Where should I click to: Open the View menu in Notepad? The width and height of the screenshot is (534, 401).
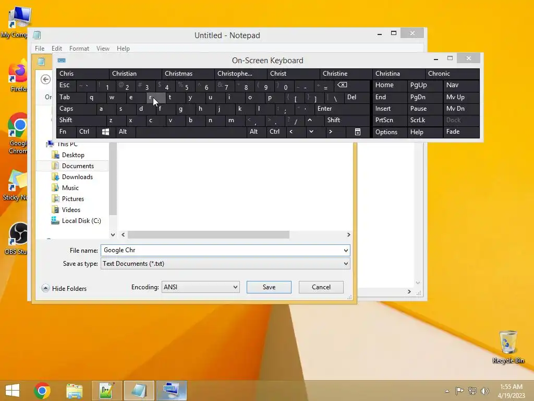(x=103, y=49)
